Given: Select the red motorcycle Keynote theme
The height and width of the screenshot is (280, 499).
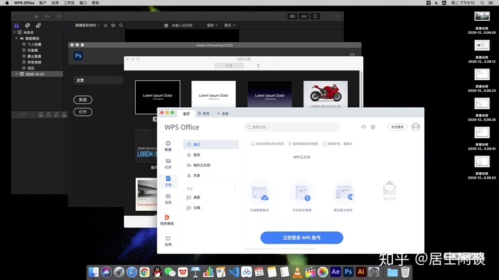Looking at the screenshot, I should (326, 94).
